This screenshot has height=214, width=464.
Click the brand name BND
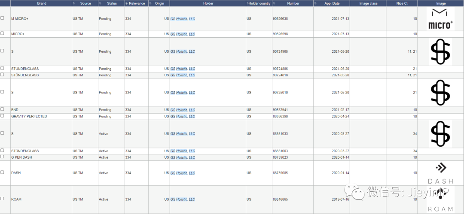click(15, 110)
